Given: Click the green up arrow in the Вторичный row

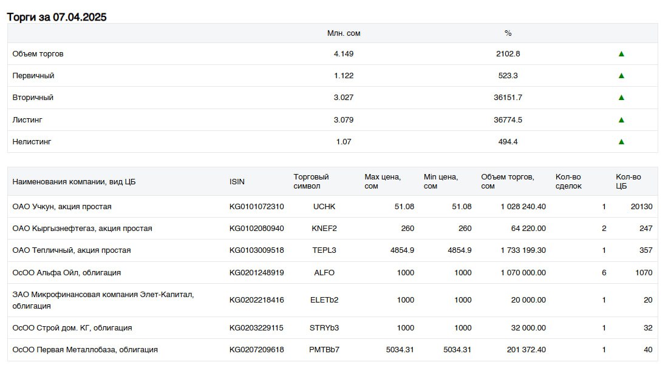Looking at the screenshot, I should point(621,98).
